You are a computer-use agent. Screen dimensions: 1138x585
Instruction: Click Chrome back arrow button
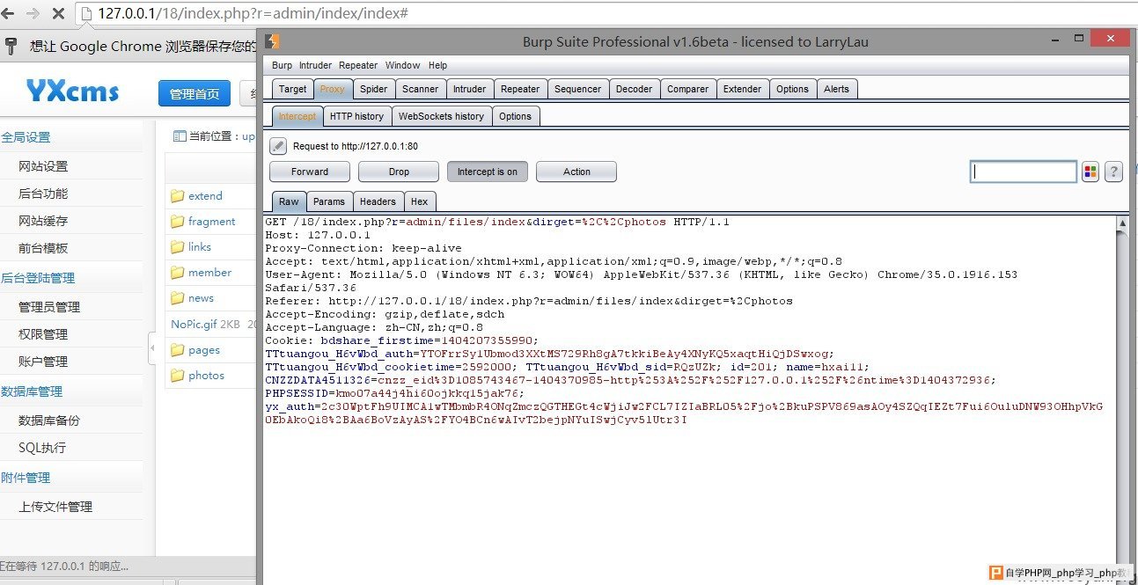click(x=8, y=14)
